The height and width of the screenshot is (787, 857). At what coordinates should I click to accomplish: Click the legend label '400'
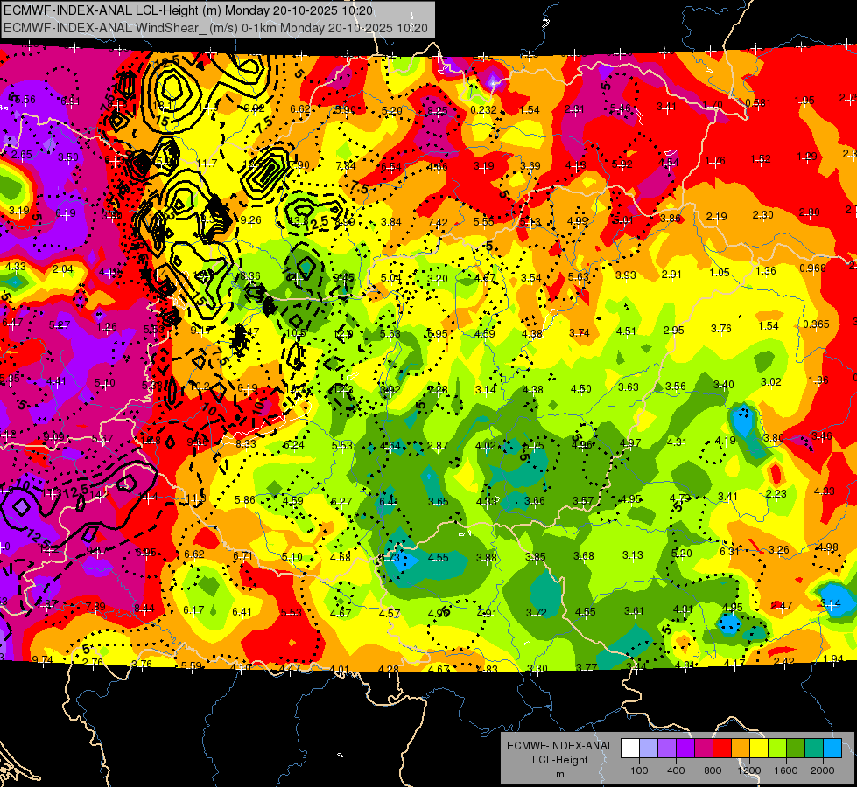click(676, 770)
